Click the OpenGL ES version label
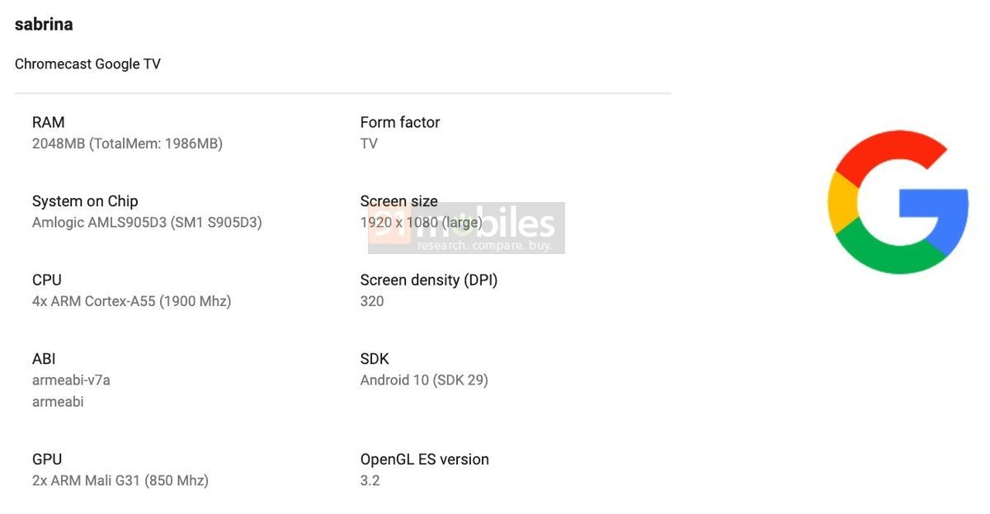 [425, 460]
